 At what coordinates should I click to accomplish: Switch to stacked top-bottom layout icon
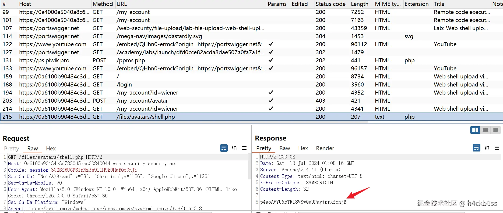(486, 130)
